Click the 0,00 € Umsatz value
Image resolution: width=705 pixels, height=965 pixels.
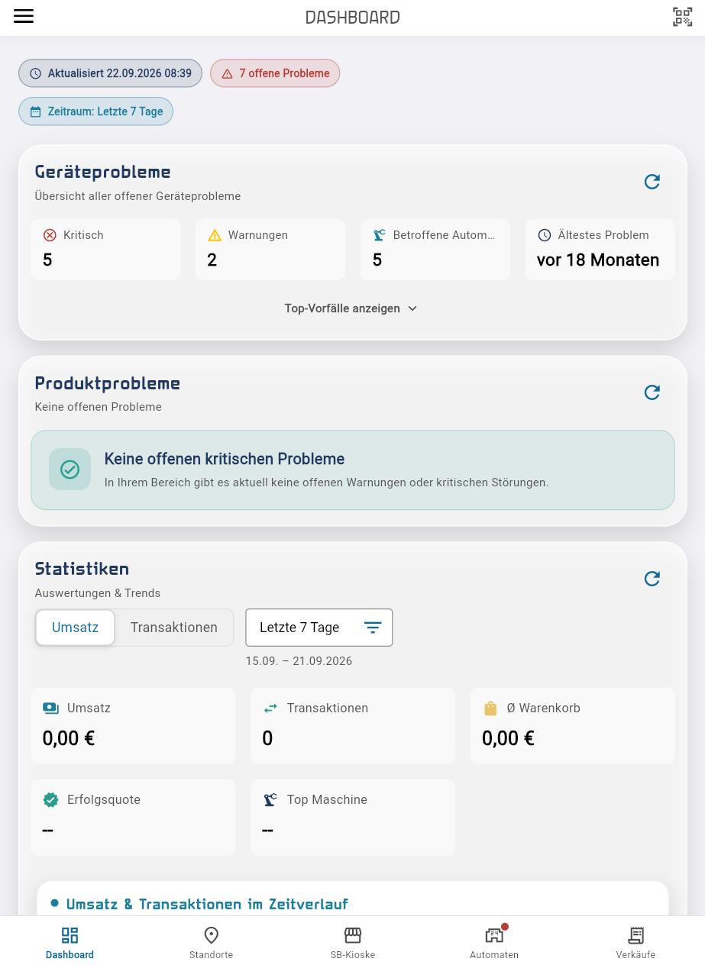[x=69, y=738]
